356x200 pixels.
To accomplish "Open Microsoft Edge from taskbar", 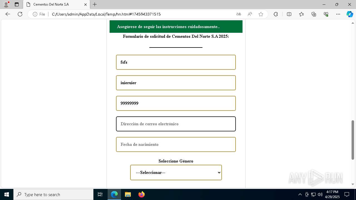I will 114,194.
